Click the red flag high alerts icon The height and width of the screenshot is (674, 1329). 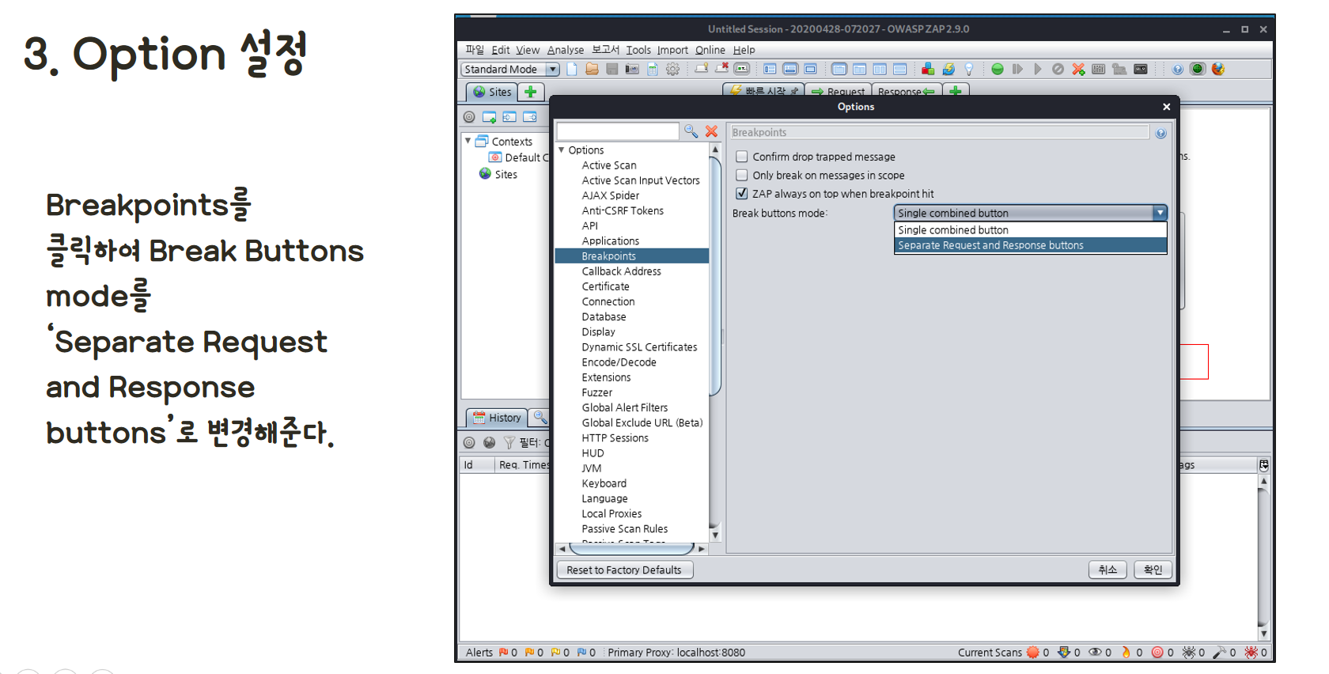click(503, 653)
